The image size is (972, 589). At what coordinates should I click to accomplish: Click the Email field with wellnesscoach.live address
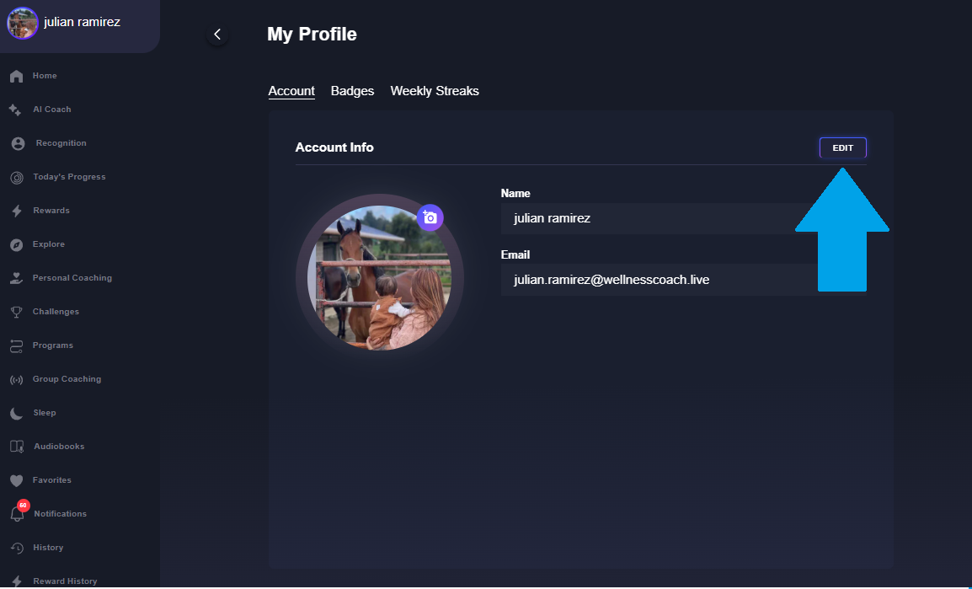click(x=683, y=280)
